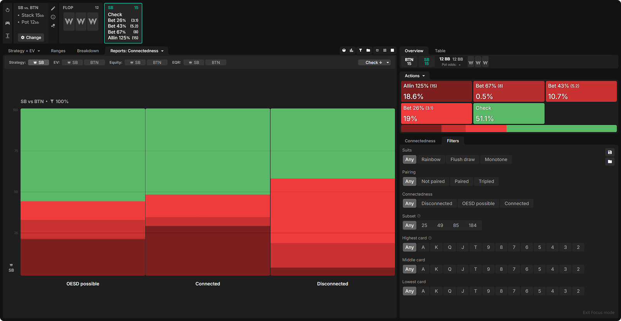This screenshot has height=321, width=621.
Task: Click the bar chart icon in report toolbar
Action: pos(351,51)
